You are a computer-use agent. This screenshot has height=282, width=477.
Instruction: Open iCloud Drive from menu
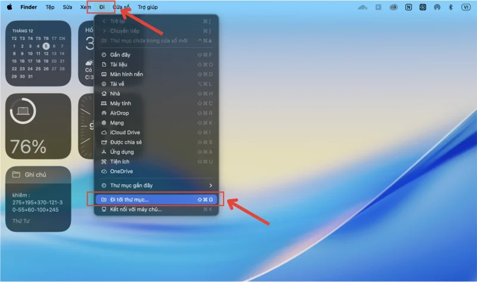(156, 132)
